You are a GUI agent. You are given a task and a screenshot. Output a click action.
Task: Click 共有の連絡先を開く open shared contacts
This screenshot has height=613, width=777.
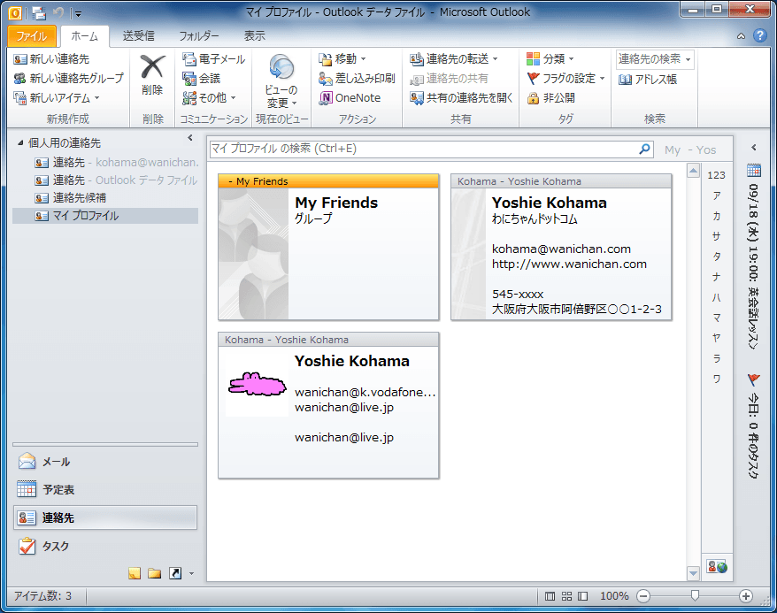(461, 98)
